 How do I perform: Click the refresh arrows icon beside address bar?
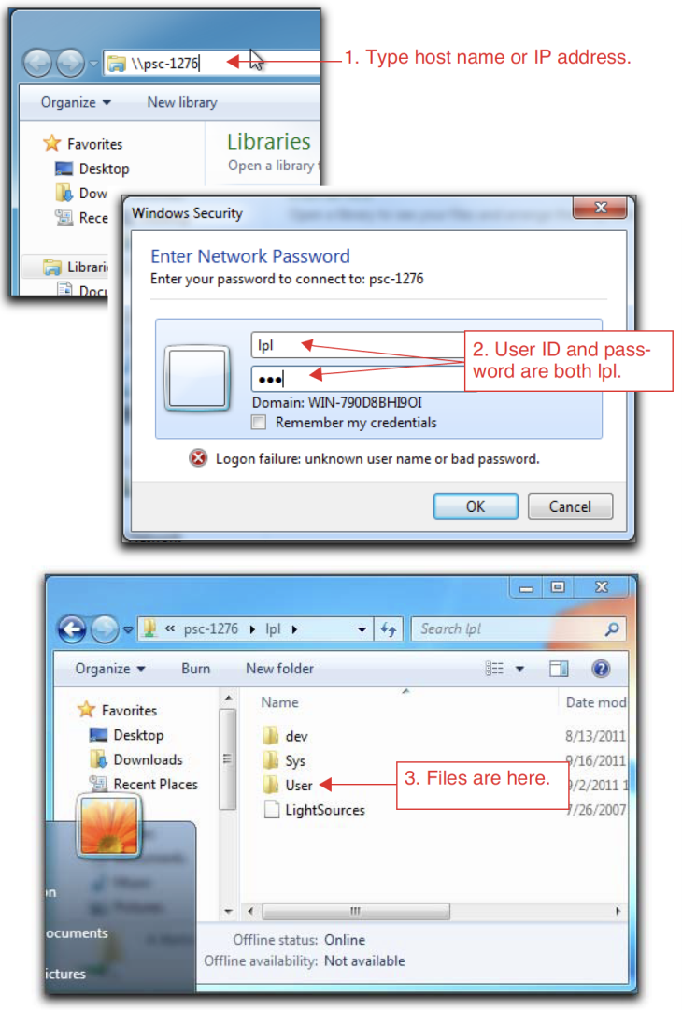coord(389,629)
